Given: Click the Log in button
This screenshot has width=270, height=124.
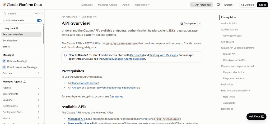Looking at the screenshot, I should tap(262, 5).
